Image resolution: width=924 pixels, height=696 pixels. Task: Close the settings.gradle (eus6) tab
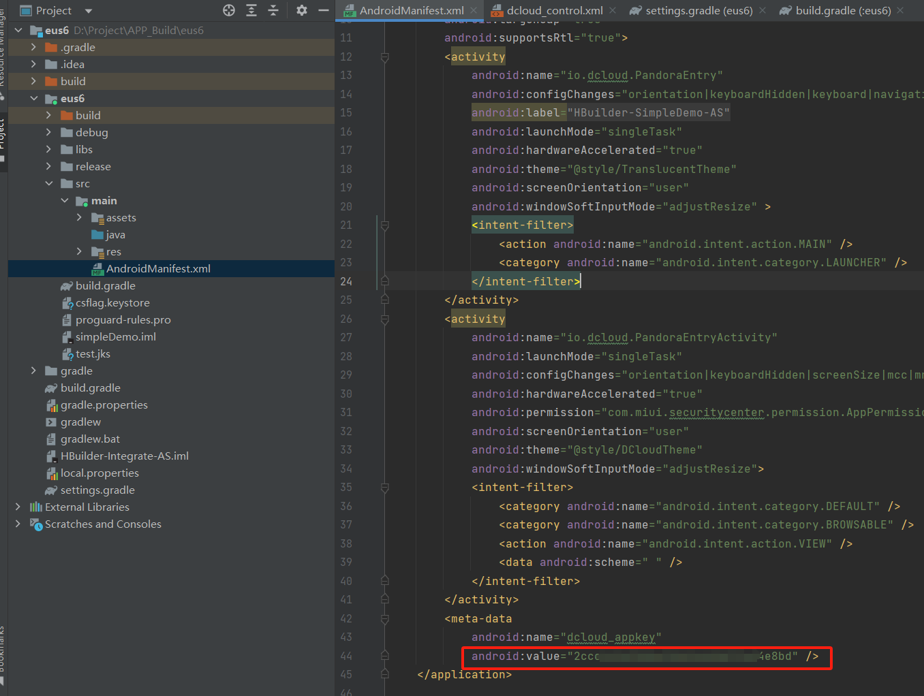(x=763, y=10)
